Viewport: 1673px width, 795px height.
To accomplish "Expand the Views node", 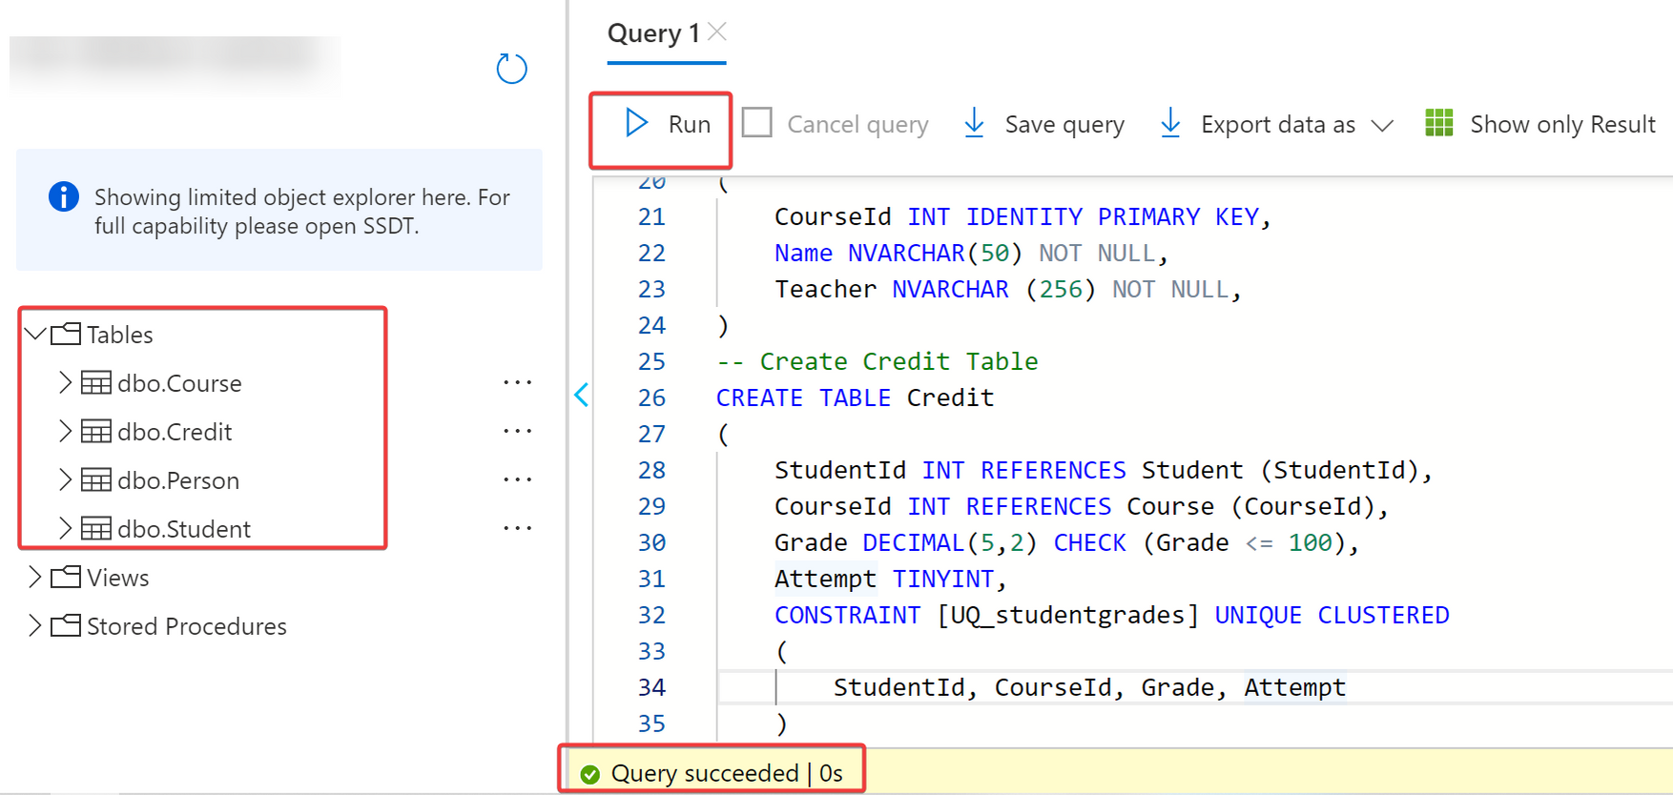I will coord(34,577).
